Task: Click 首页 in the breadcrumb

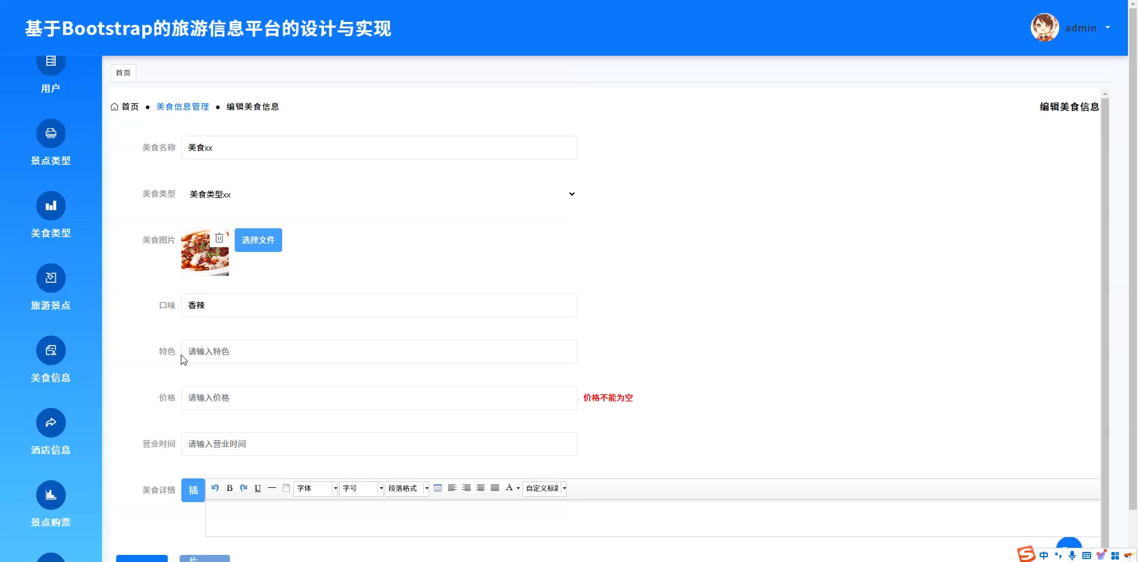Action: [130, 107]
